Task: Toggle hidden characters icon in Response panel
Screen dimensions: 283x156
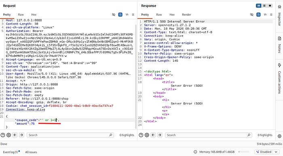Action: tap(252, 15)
